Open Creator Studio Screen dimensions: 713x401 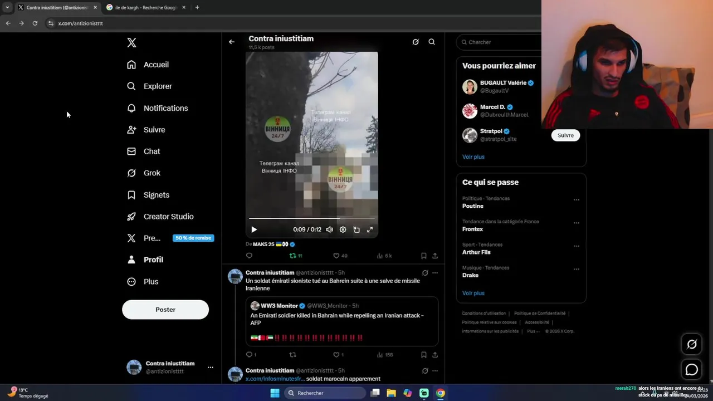tap(160, 217)
